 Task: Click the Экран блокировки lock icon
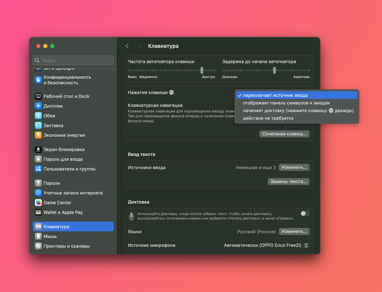(x=38, y=149)
